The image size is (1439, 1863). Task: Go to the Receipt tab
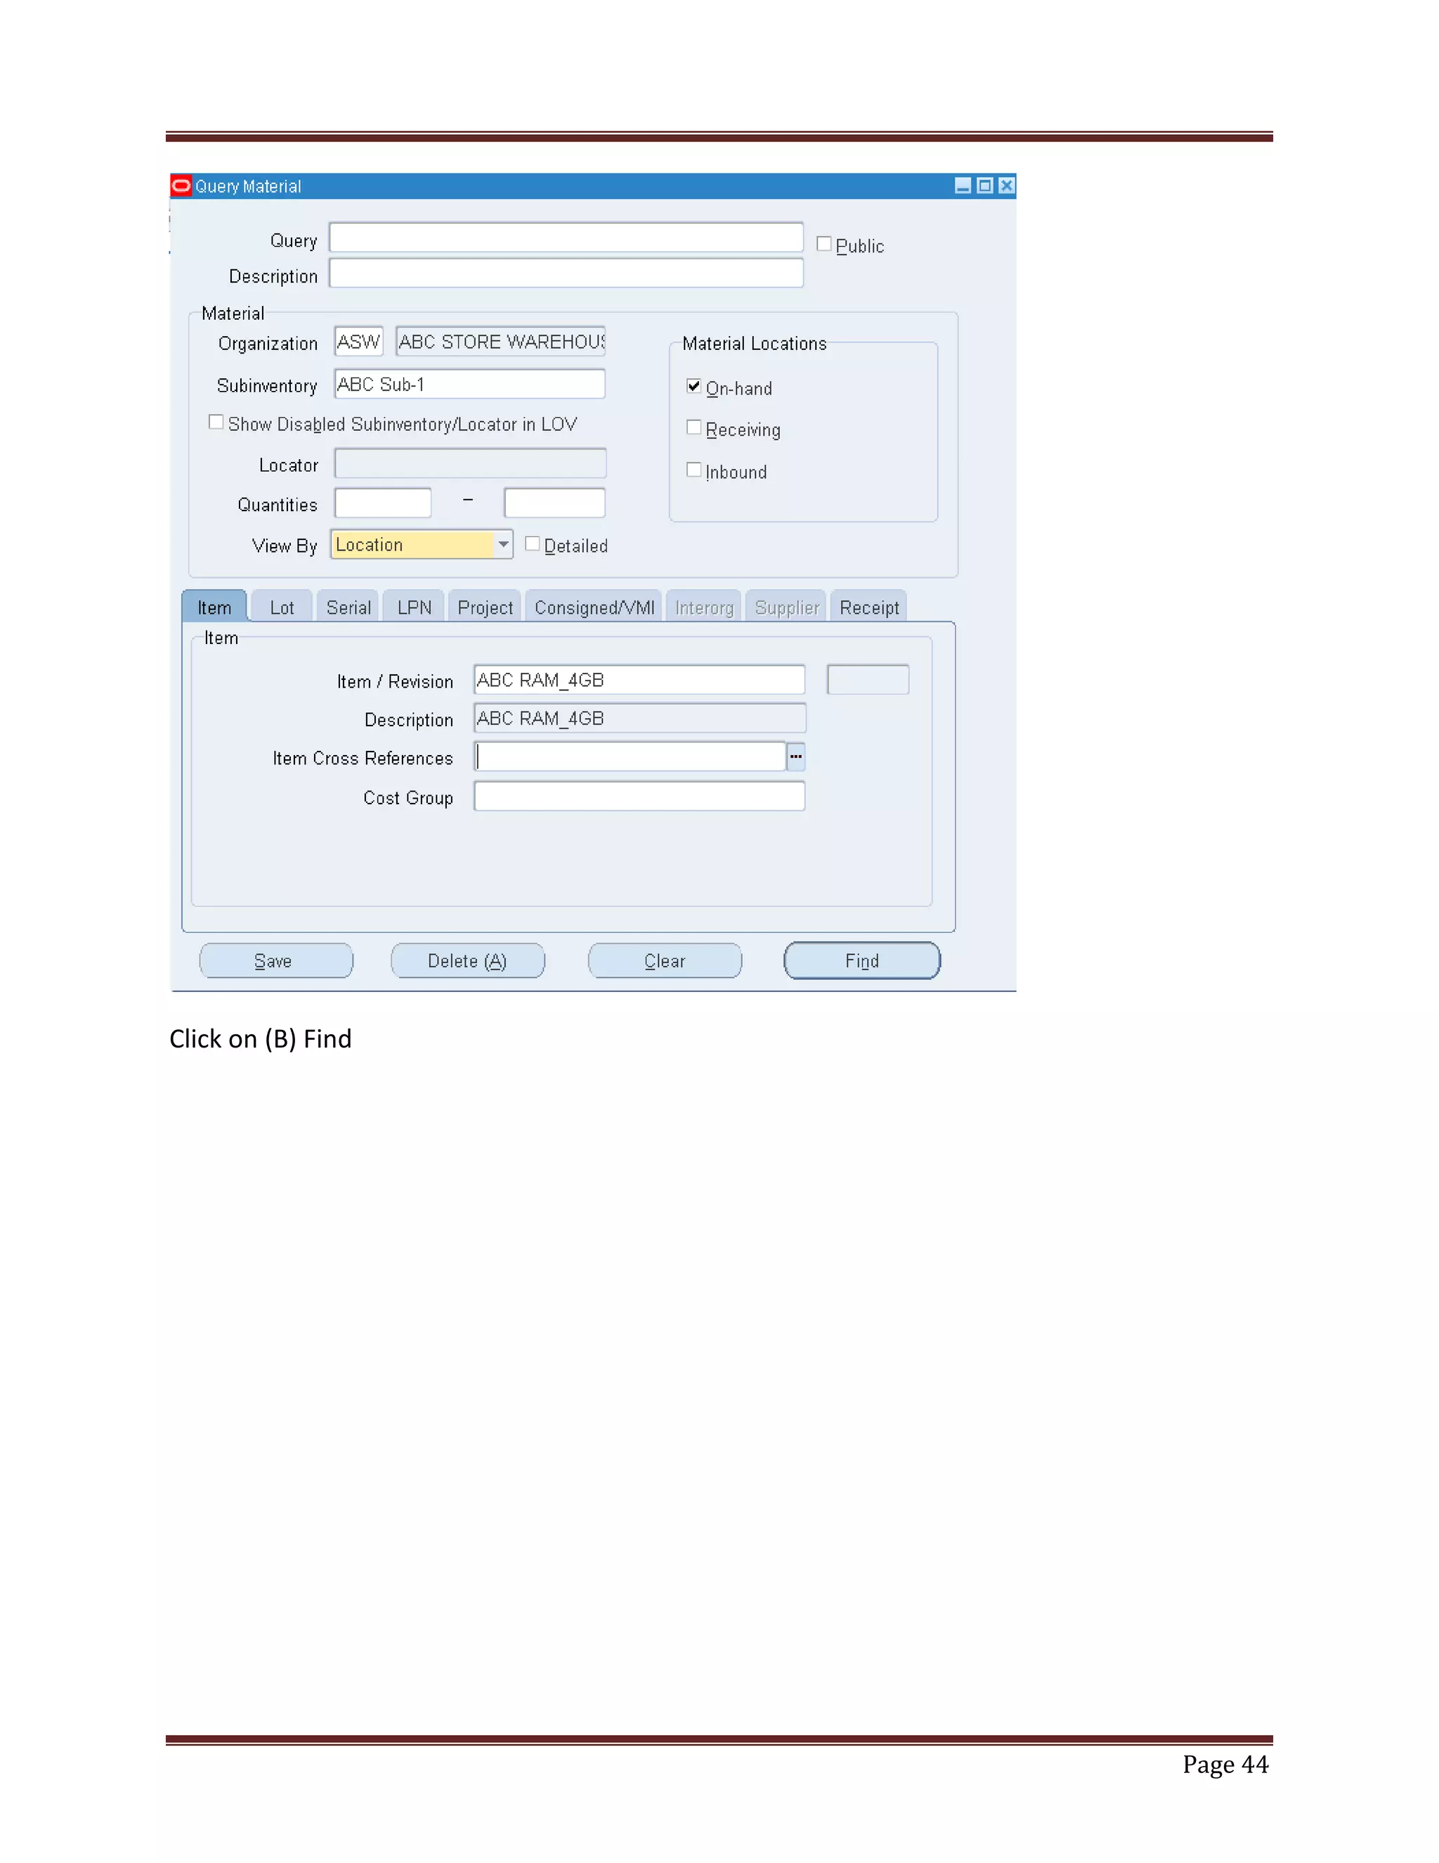(868, 607)
